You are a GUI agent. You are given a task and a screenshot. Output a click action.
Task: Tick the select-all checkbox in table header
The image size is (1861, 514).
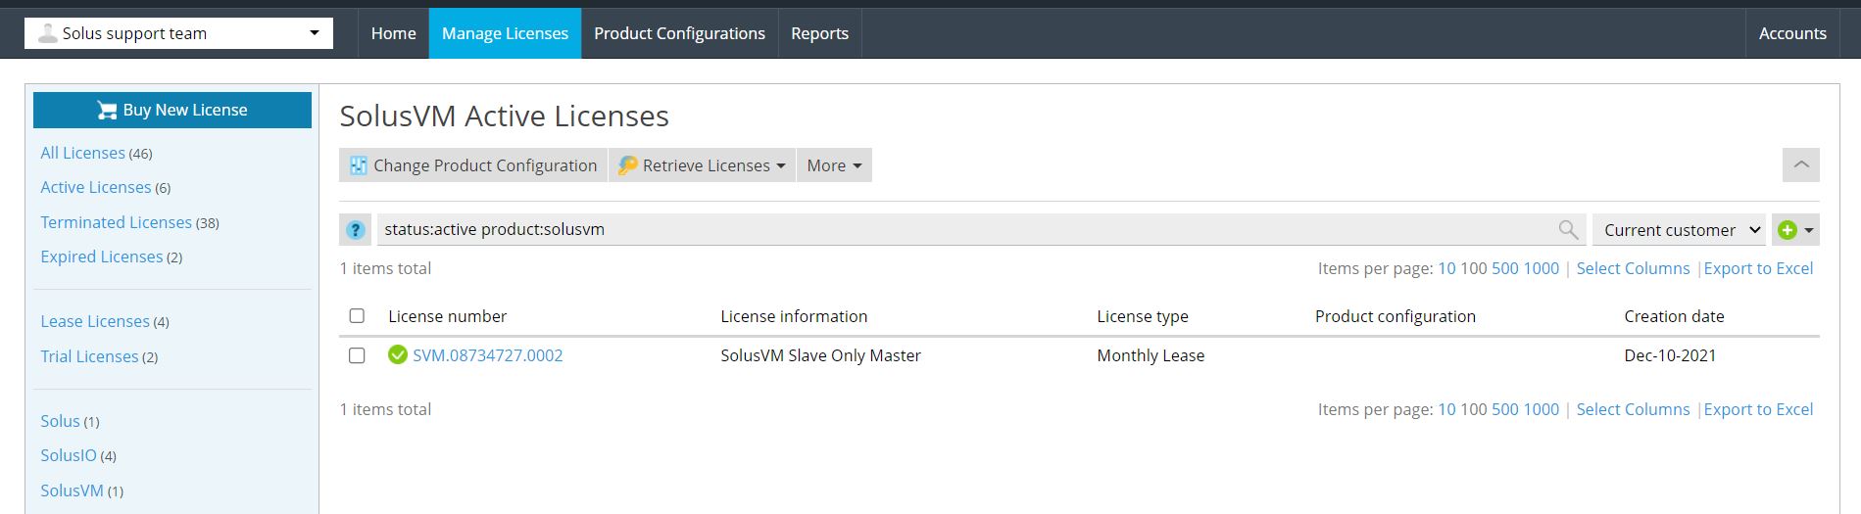click(357, 315)
